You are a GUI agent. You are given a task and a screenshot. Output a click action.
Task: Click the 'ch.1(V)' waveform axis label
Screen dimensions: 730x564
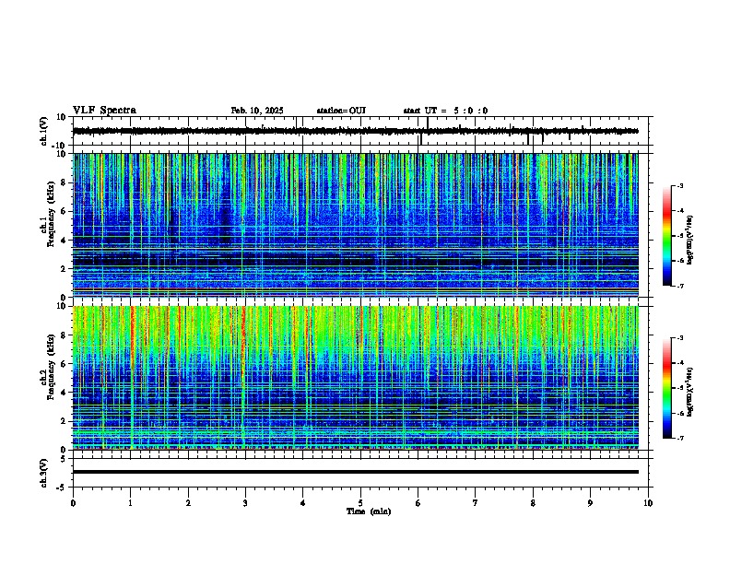coord(43,131)
